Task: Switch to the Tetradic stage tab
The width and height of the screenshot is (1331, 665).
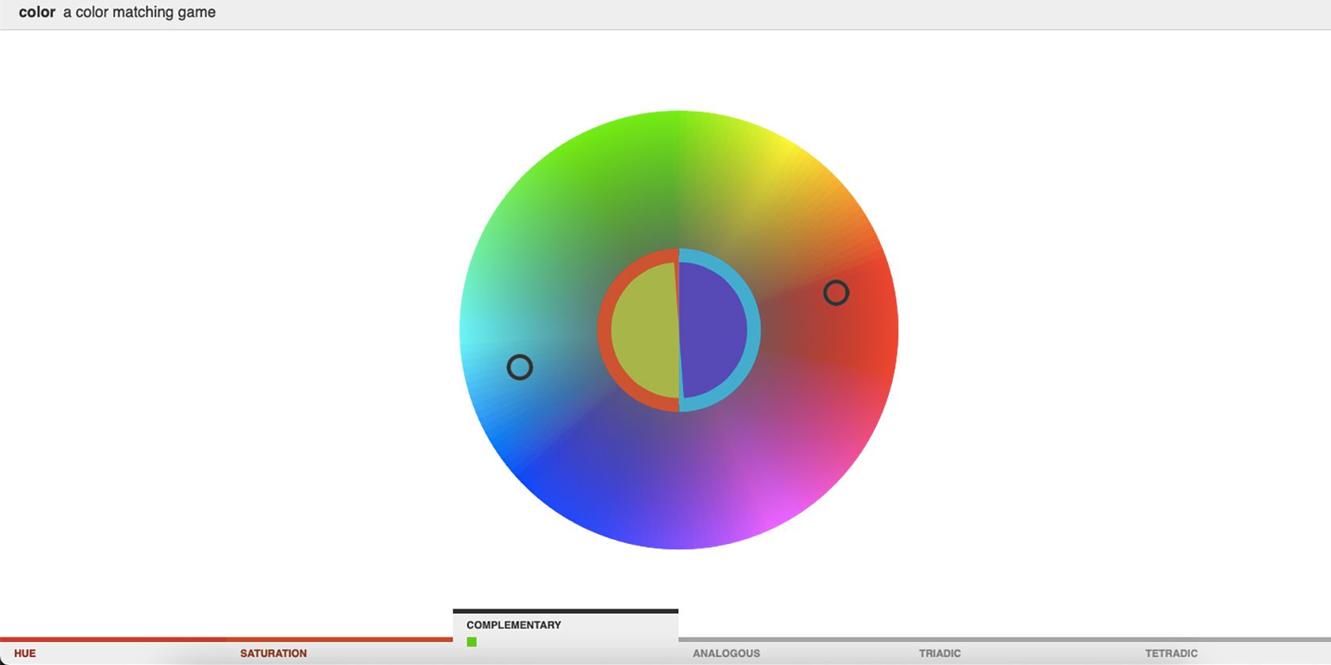Action: [1171, 653]
